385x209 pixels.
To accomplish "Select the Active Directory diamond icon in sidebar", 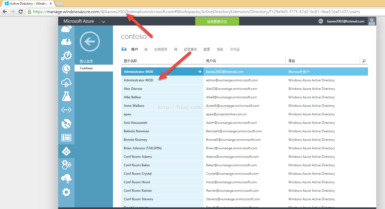I will coord(66,151).
